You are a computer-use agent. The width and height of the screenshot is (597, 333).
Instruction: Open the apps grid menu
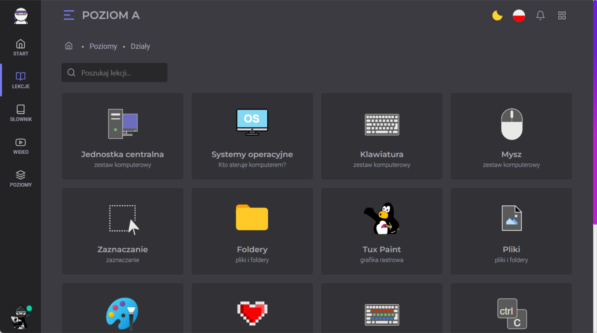562,15
